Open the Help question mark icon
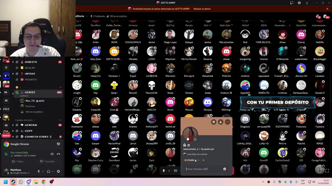This screenshot has height=186, width=332. click(x=299, y=3)
